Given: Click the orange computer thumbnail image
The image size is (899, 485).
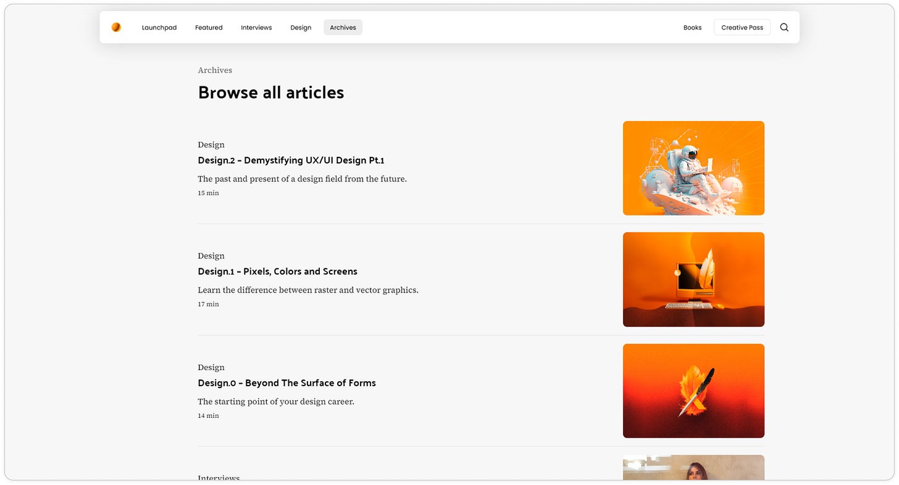Looking at the screenshot, I should (x=693, y=280).
